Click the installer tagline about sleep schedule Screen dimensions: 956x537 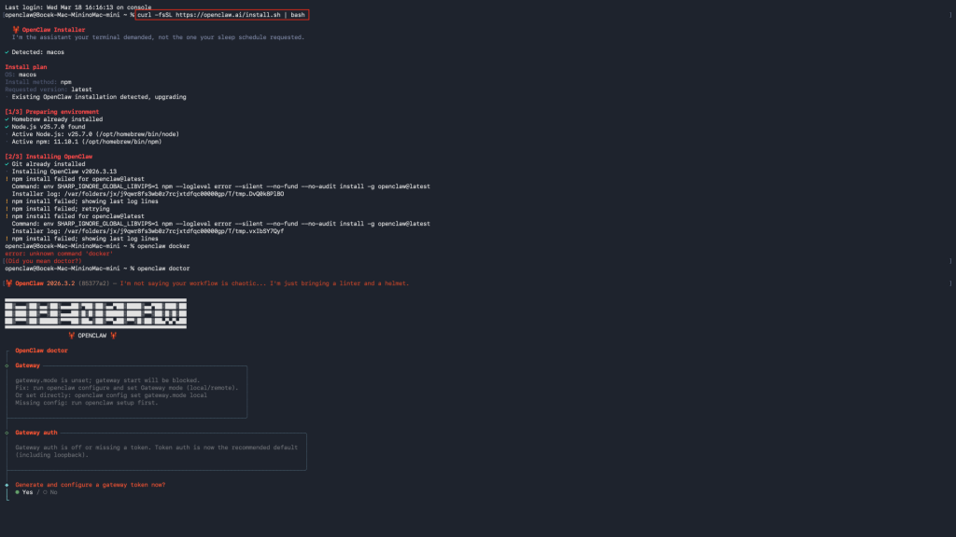pos(158,37)
